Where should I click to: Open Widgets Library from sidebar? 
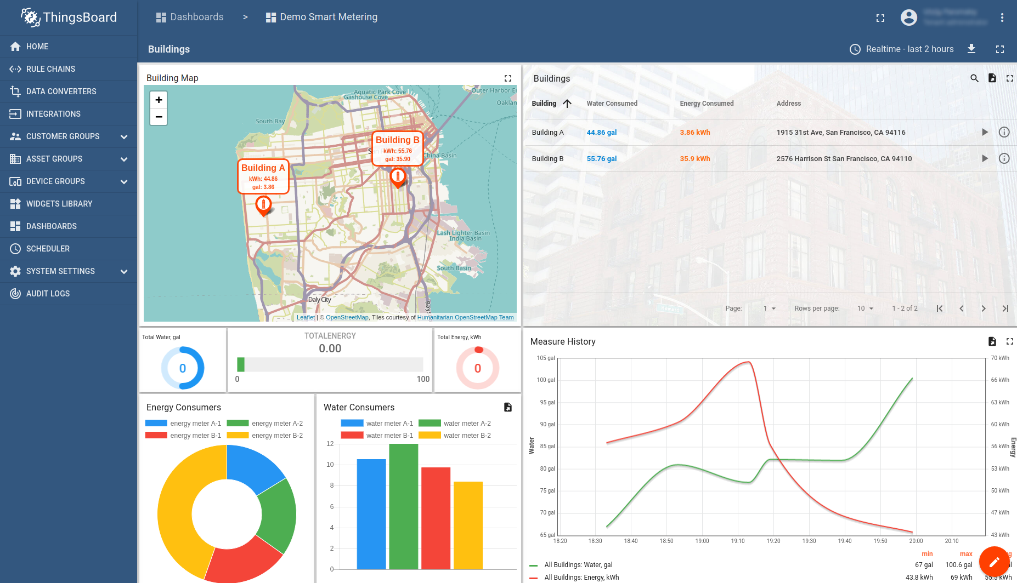59,204
